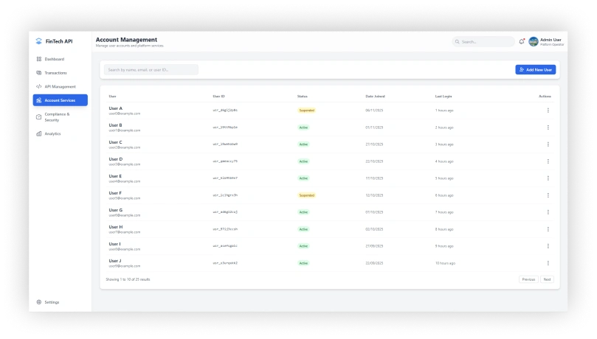Image resolution: width=597 pixels, height=339 pixels.
Task: Open the Dashboard sidebar item
Action: click(x=61, y=59)
